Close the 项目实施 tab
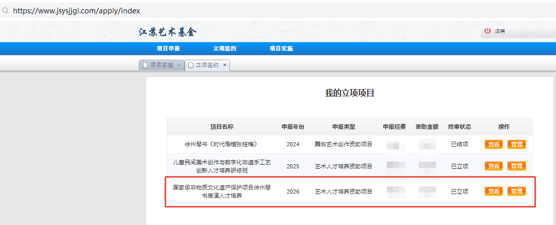 point(179,65)
